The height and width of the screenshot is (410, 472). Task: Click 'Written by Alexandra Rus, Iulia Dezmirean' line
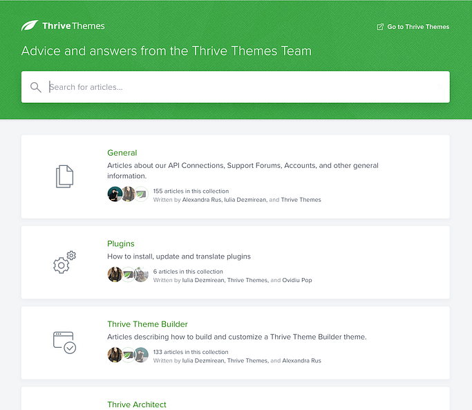[x=237, y=200]
